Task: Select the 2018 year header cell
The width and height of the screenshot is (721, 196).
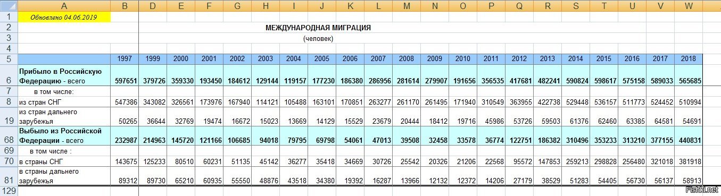Action: tap(689, 58)
